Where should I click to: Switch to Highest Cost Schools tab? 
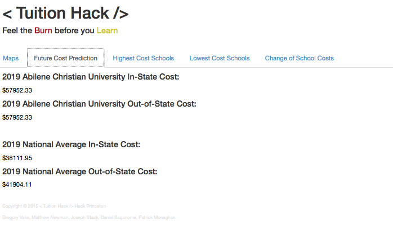coord(143,58)
